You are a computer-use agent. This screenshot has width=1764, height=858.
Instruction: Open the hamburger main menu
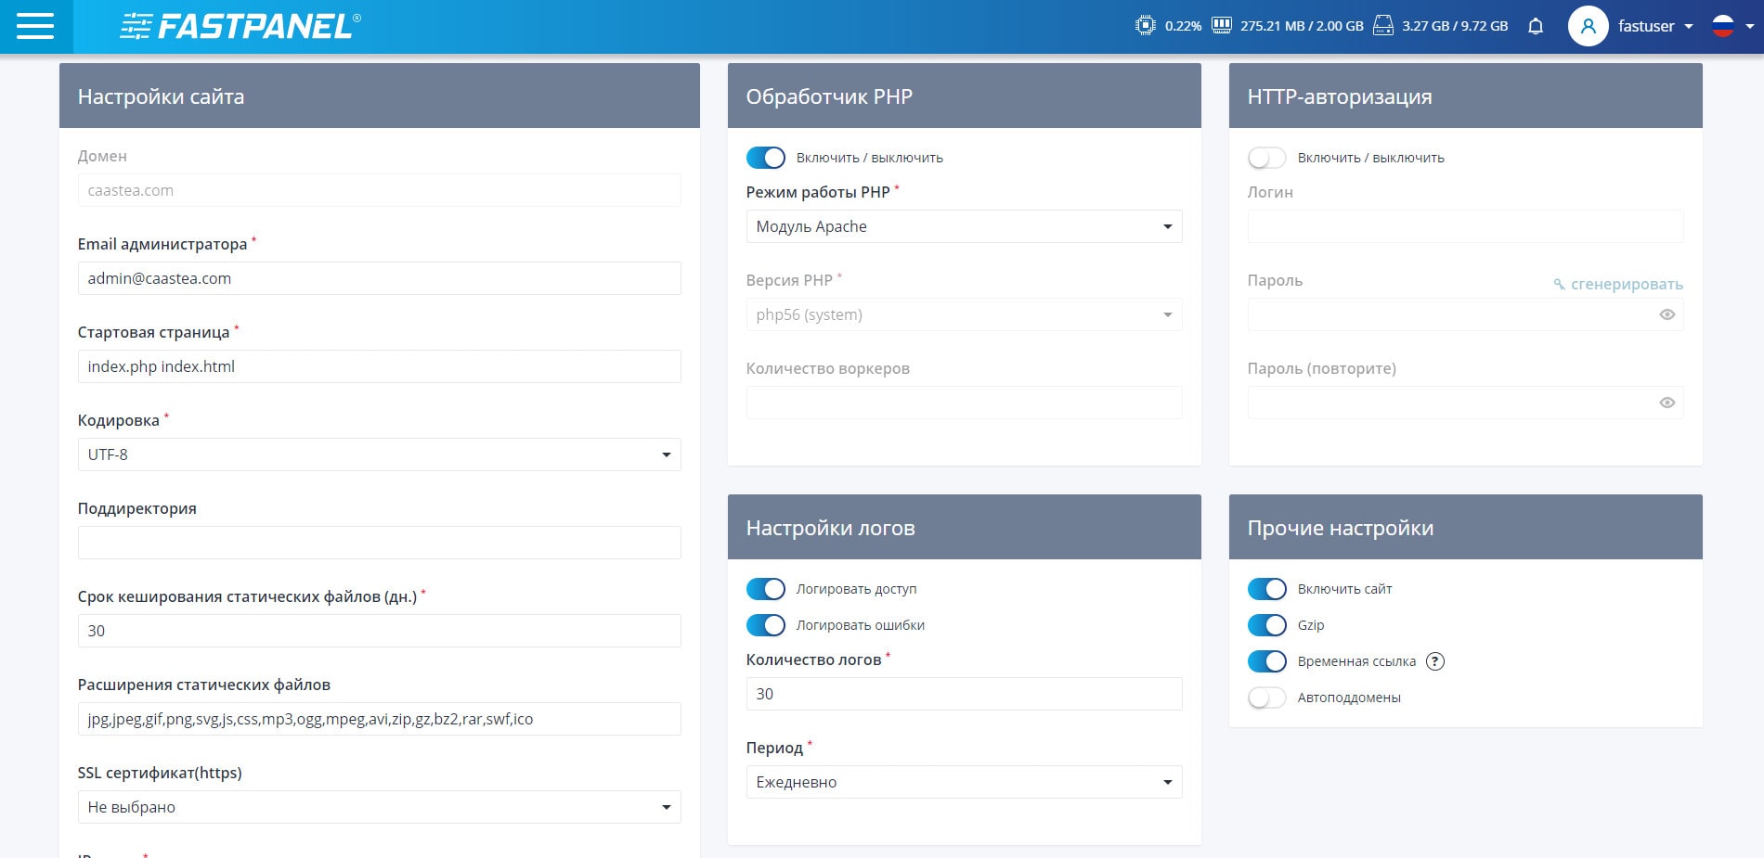35,26
